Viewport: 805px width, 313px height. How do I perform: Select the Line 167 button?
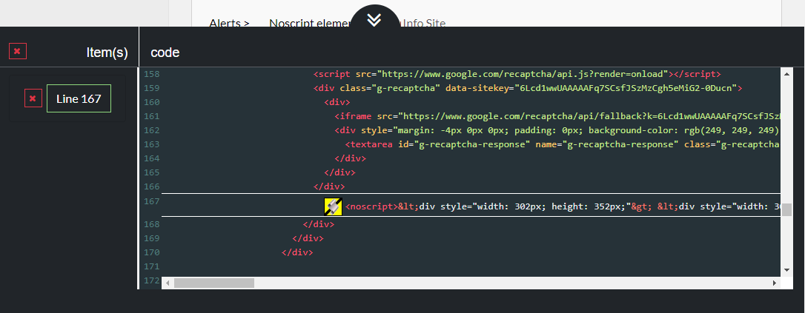tap(79, 98)
